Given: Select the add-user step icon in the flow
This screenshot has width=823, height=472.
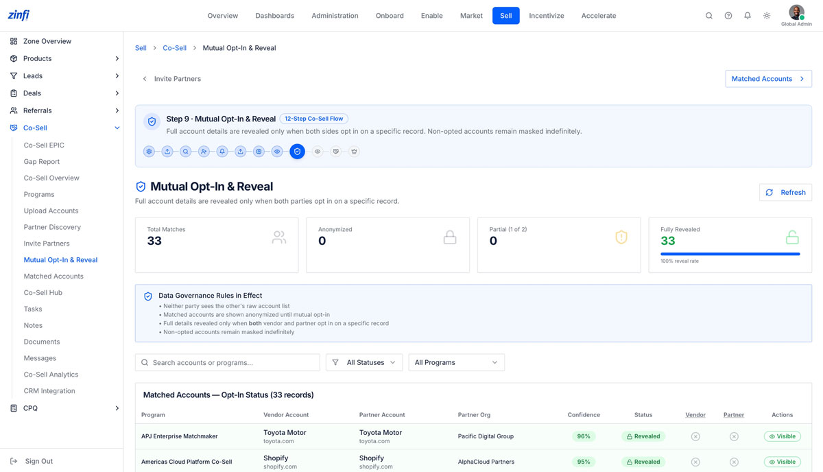Looking at the screenshot, I should tap(204, 152).
